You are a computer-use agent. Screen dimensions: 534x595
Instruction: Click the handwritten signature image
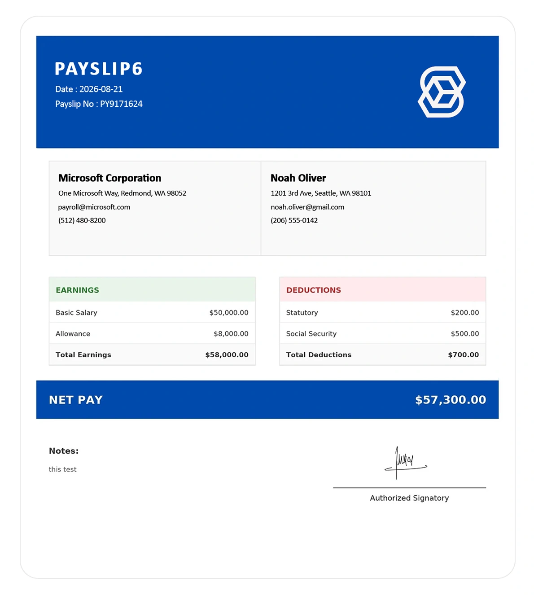coord(406,463)
